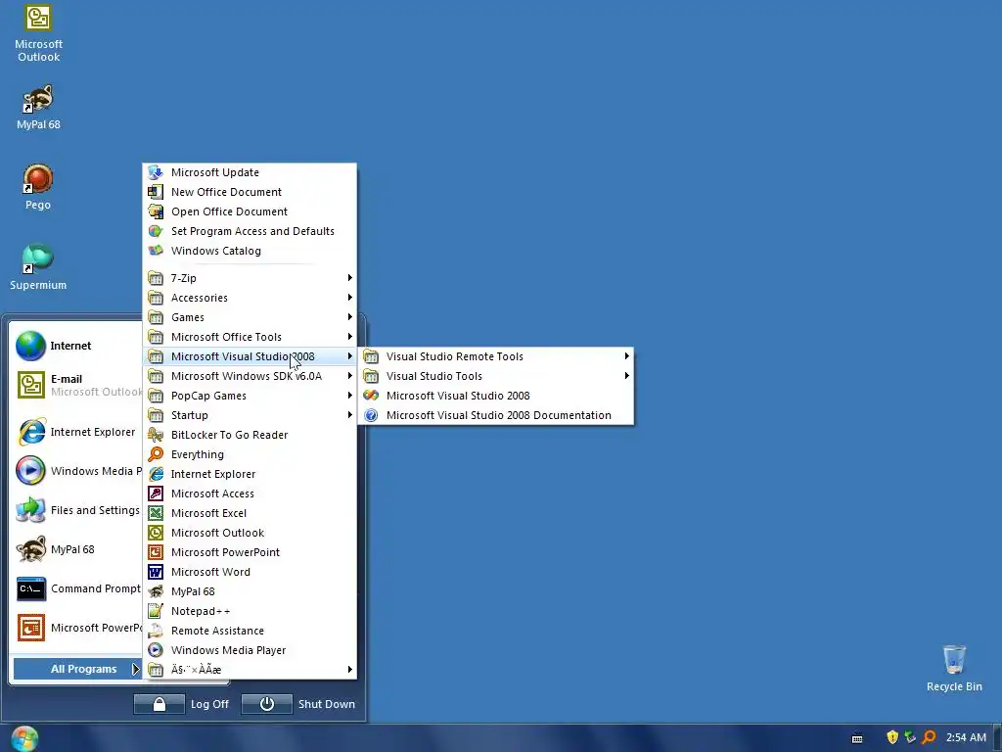This screenshot has width=1002, height=752.
Task: Click the taskbar clock showing 2:54 AM
Action: click(x=966, y=737)
